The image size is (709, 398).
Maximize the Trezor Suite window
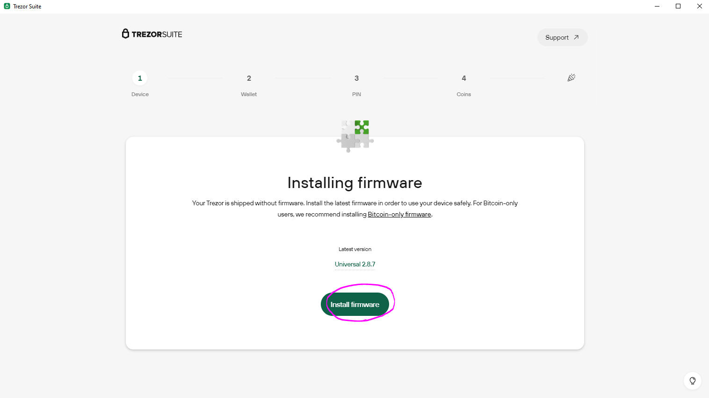click(x=678, y=6)
